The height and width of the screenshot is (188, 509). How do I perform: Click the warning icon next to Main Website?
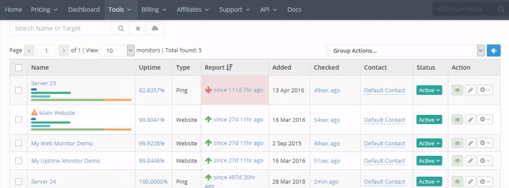pyautogui.click(x=35, y=112)
